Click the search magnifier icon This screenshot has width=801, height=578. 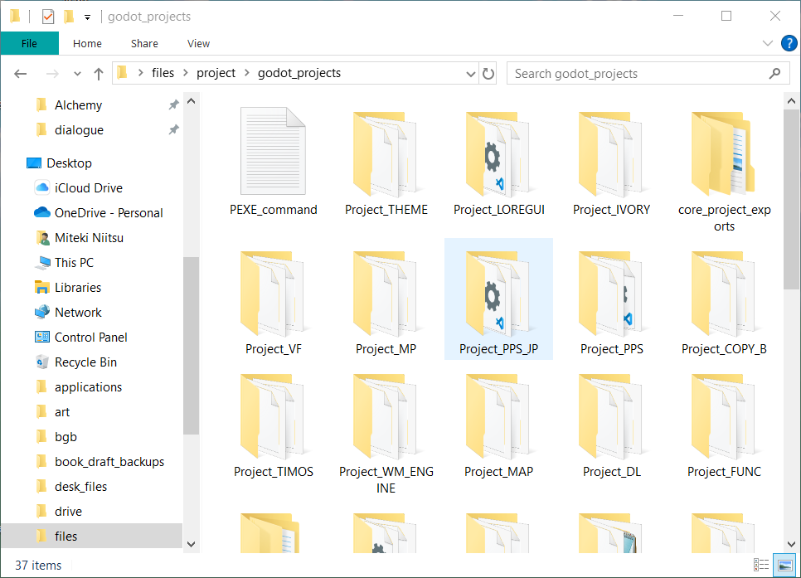point(774,74)
